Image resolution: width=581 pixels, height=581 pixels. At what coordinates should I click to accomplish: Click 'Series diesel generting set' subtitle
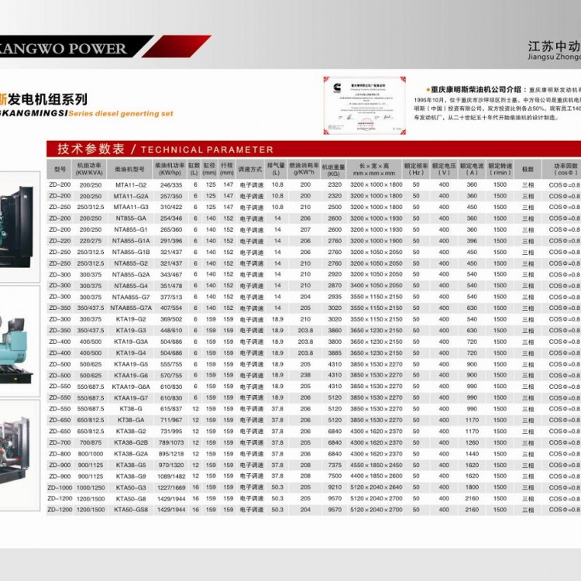coord(121,113)
